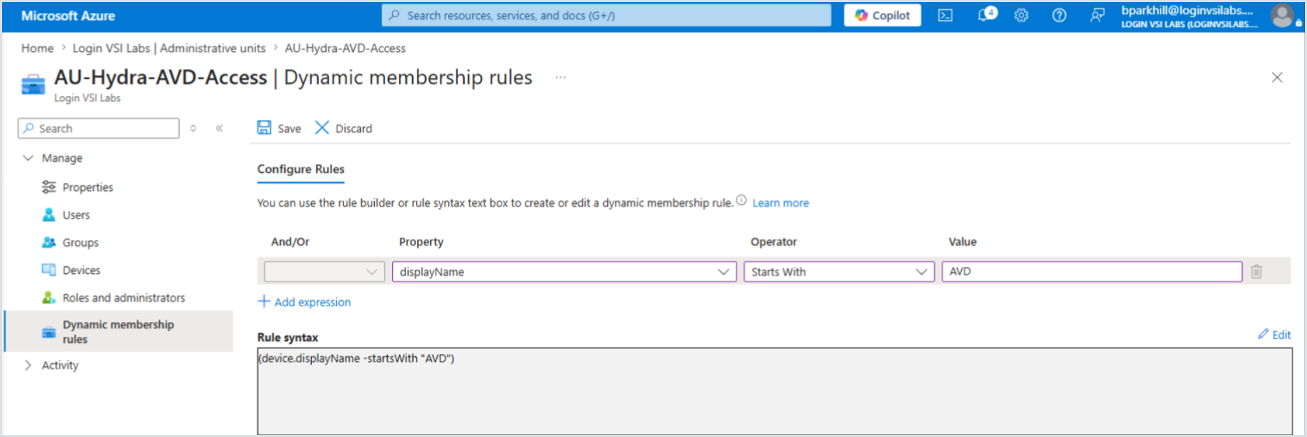The height and width of the screenshot is (437, 1307).
Task: Add a new expression
Action: click(304, 302)
